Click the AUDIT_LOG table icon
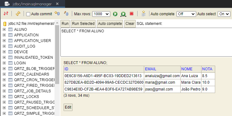 coord(10,46)
